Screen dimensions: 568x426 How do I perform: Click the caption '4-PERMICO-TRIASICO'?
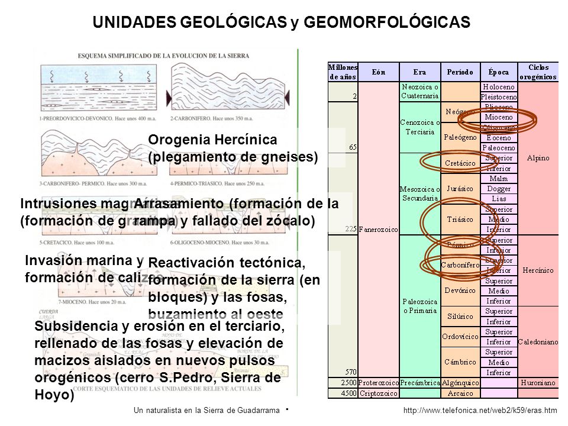click(x=217, y=183)
